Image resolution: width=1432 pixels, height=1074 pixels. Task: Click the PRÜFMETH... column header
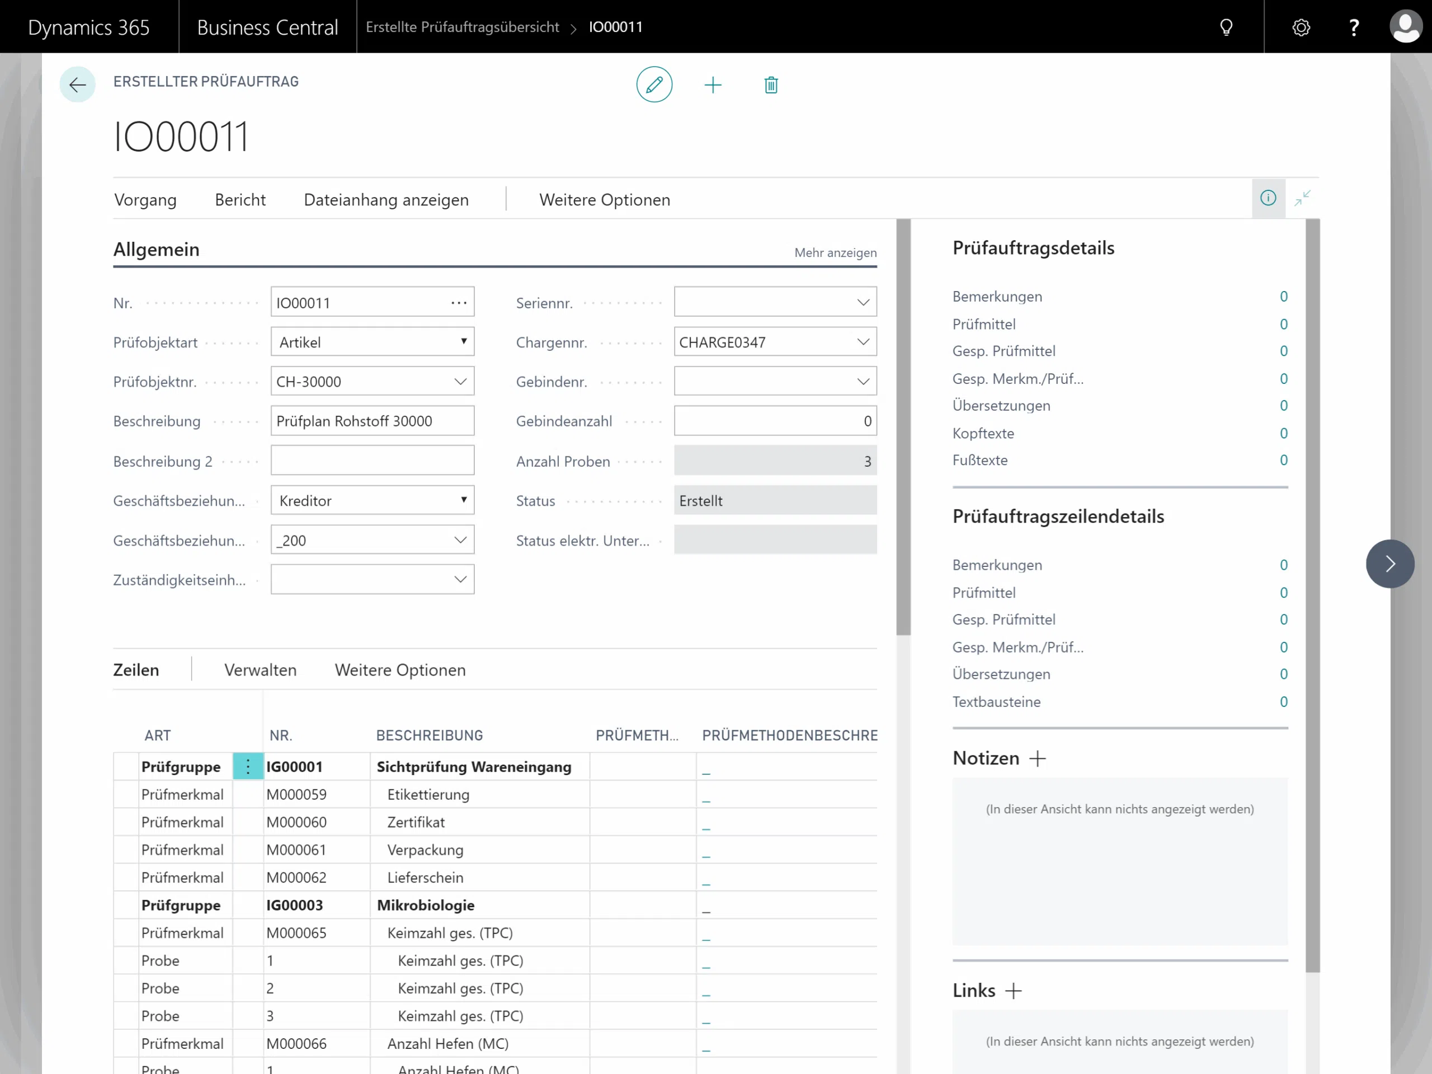pos(637,735)
